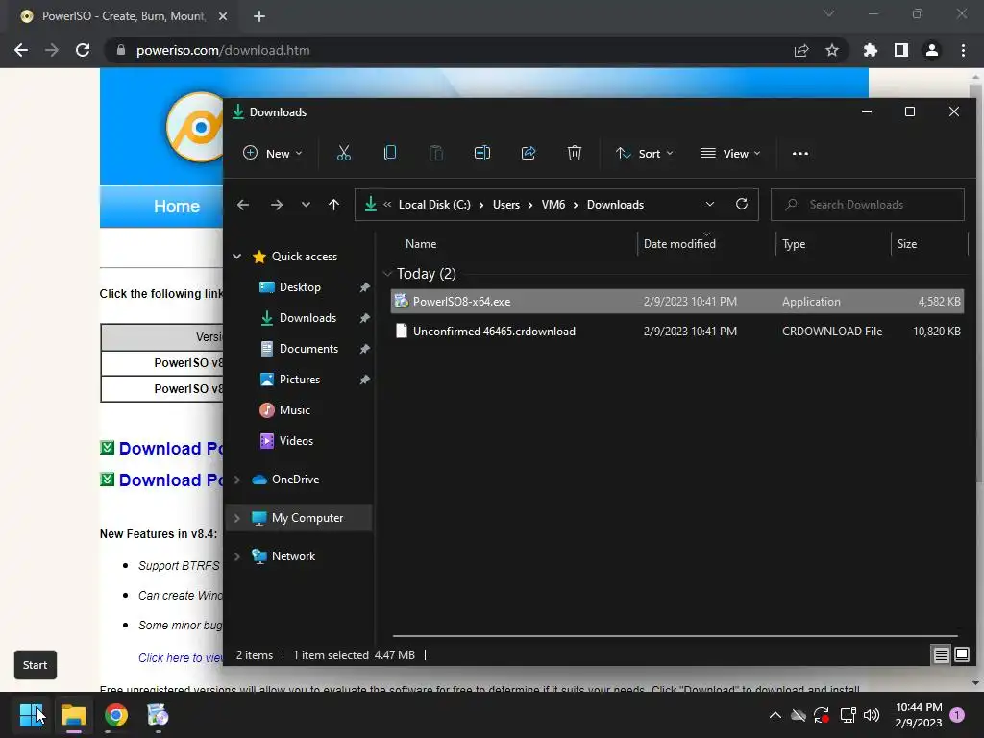Open the New dropdown menu

pos(272,153)
